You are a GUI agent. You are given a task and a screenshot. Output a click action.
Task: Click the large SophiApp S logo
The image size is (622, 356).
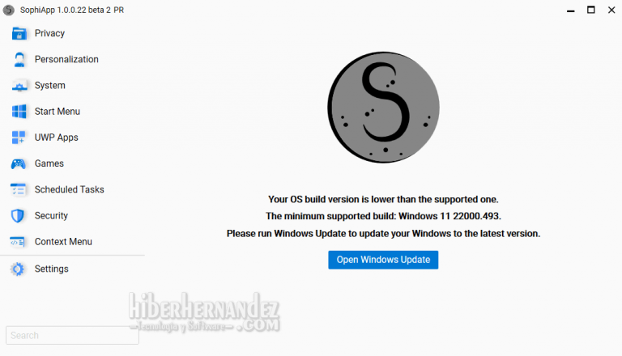383,104
